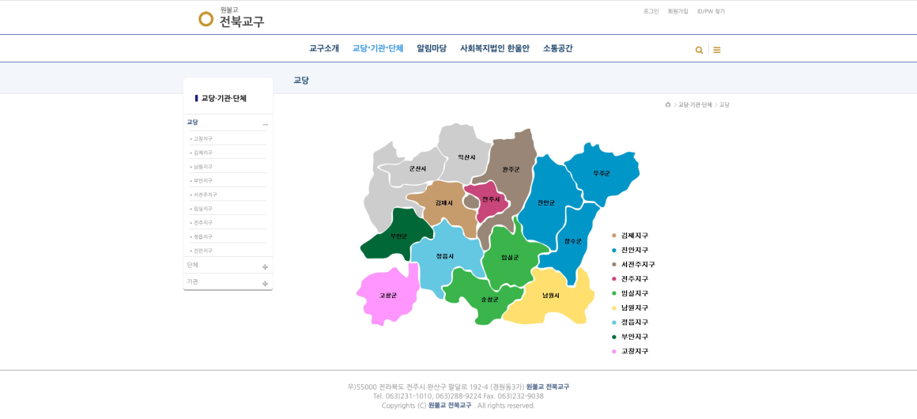Click the 원불교 전북교구 logo
Screen dimensions: 917x419
click(232, 18)
